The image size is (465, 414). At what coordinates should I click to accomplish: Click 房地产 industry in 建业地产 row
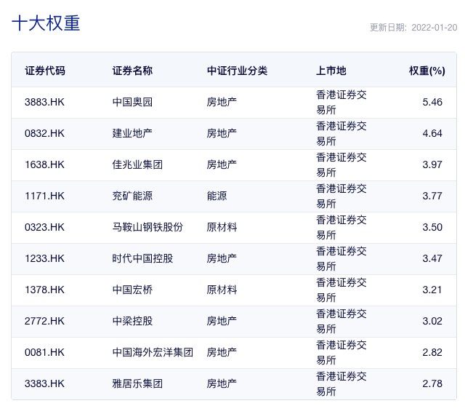tap(222, 133)
